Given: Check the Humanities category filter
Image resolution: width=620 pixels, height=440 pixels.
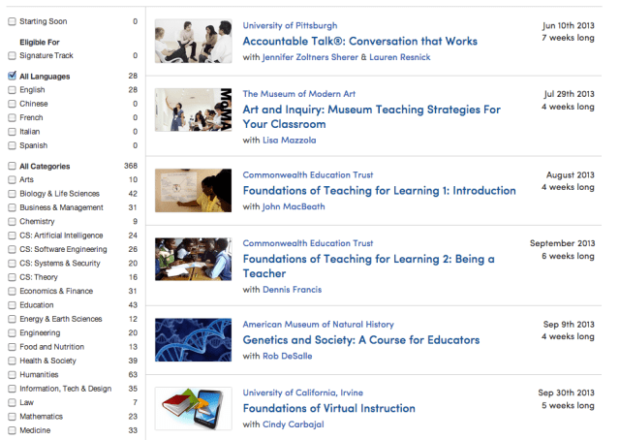Looking at the screenshot, I should tap(12, 374).
